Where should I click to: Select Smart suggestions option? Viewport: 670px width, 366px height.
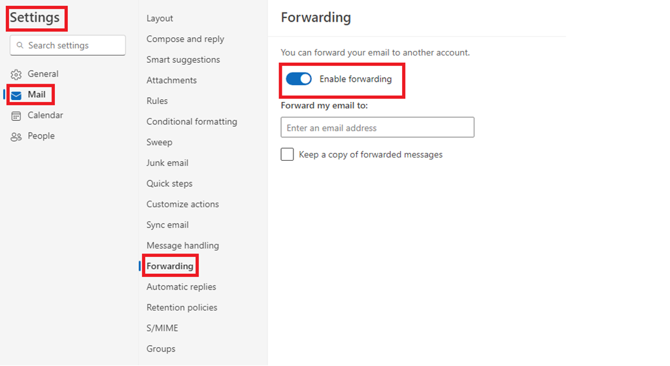(x=183, y=59)
